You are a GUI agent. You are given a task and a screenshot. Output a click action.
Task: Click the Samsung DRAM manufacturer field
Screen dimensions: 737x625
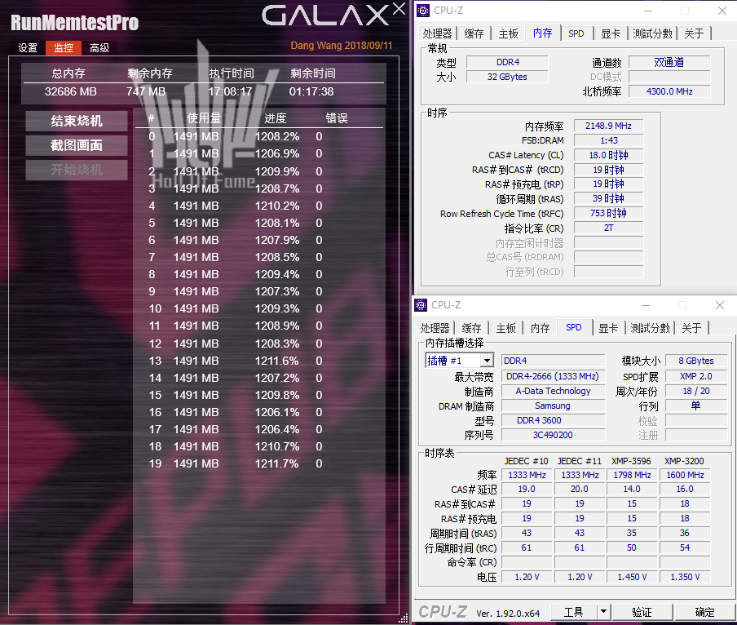[553, 406]
